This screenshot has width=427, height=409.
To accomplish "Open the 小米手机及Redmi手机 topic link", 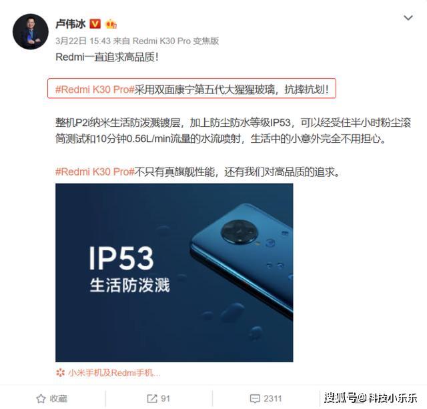I will point(114,372).
